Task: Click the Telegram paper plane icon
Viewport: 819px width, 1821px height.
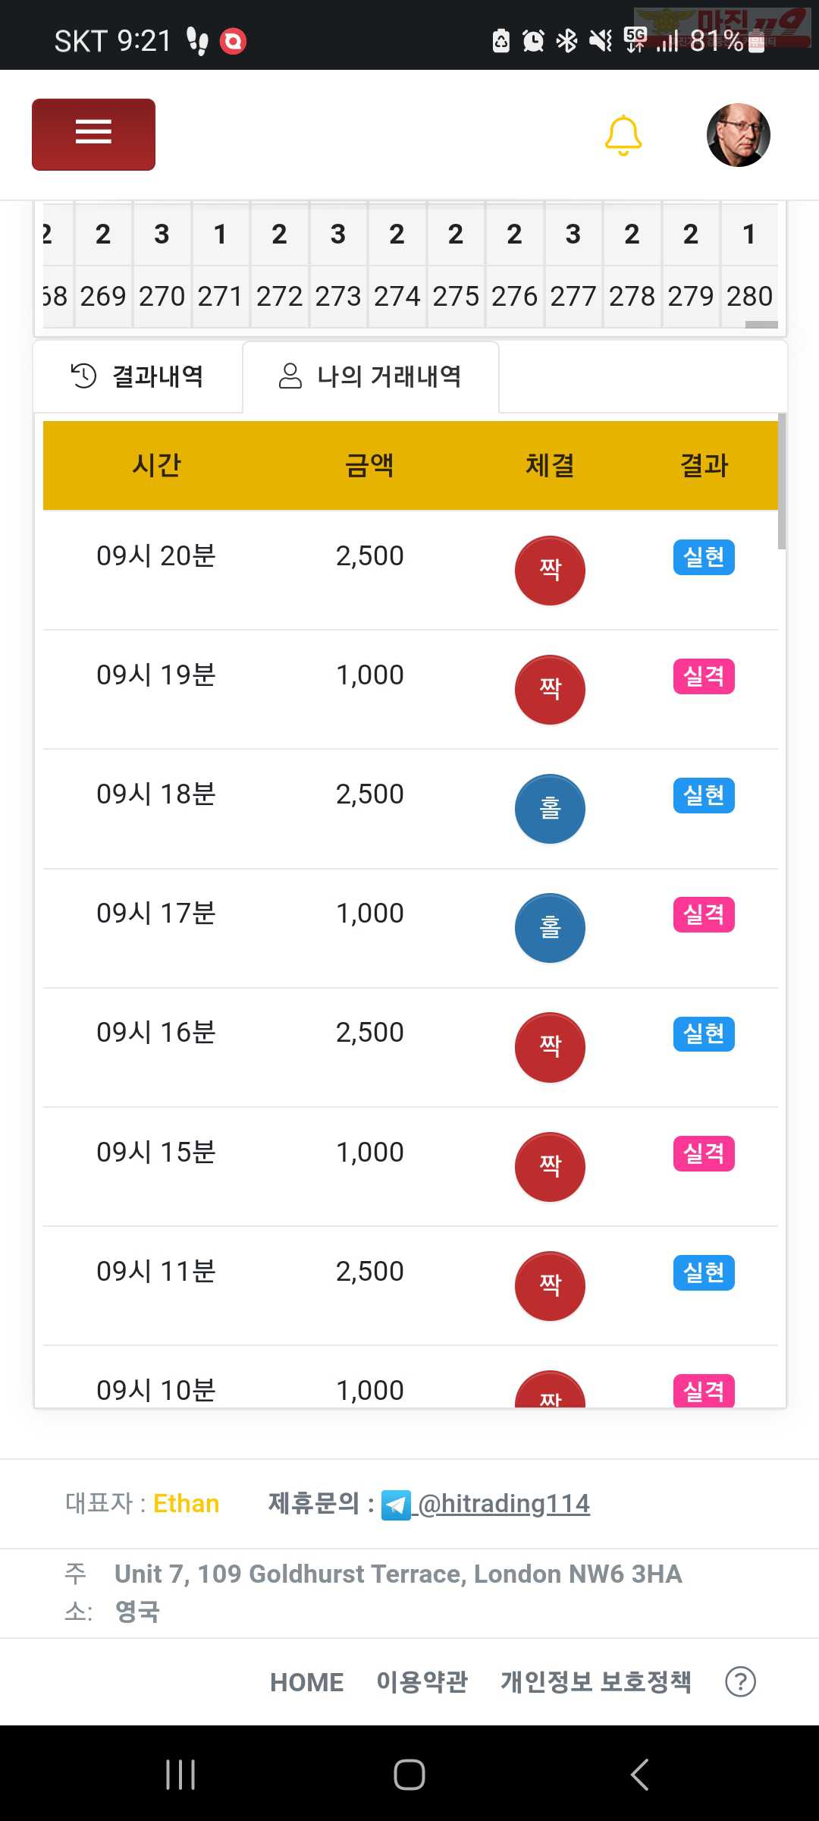Action: 396,1505
